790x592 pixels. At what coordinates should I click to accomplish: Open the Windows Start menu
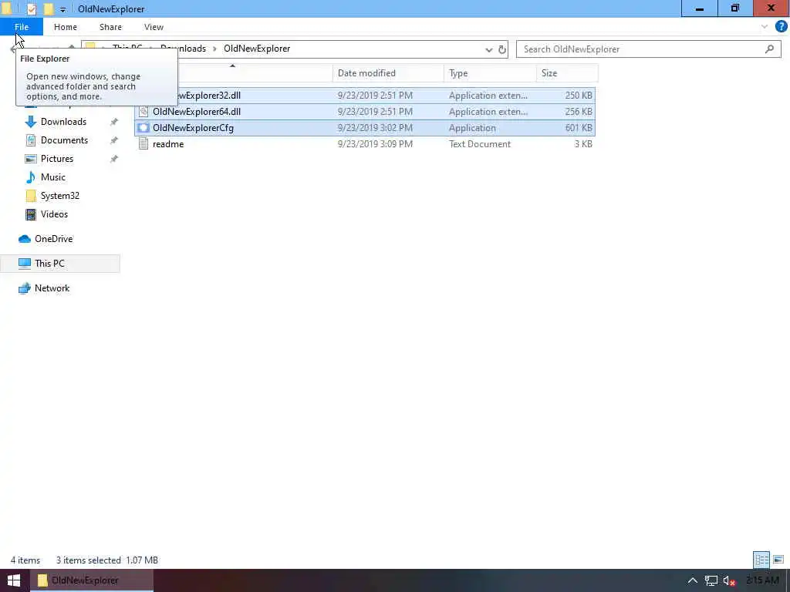click(14, 580)
